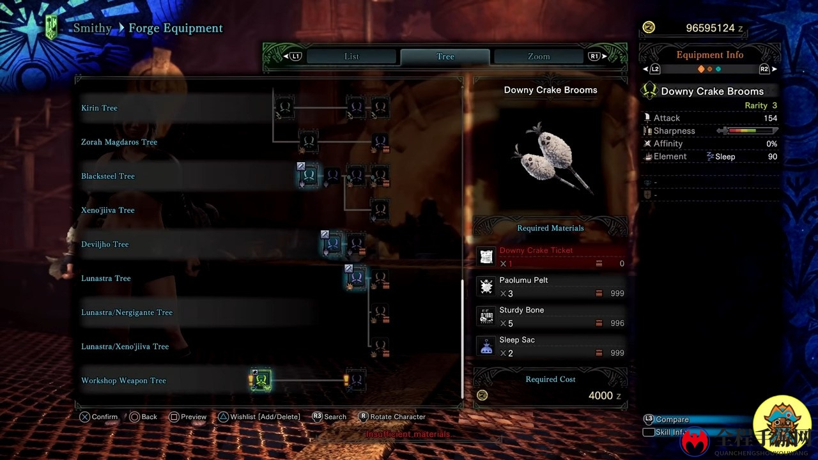Viewport: 818px width, 460px height.
Task: Click the L2 left arrow in Equipment Info
Action: (652, 69)
